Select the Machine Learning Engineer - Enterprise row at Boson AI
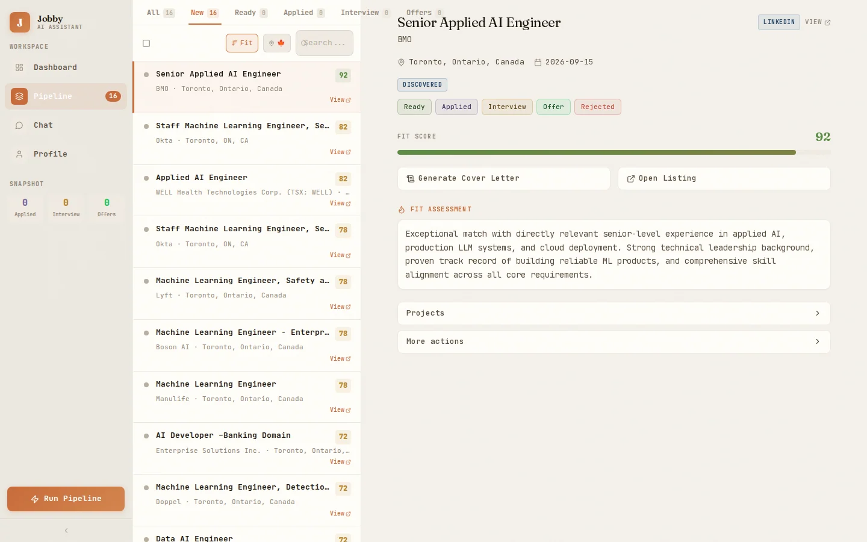Screen dimensions: 867x542 [247, 346]
